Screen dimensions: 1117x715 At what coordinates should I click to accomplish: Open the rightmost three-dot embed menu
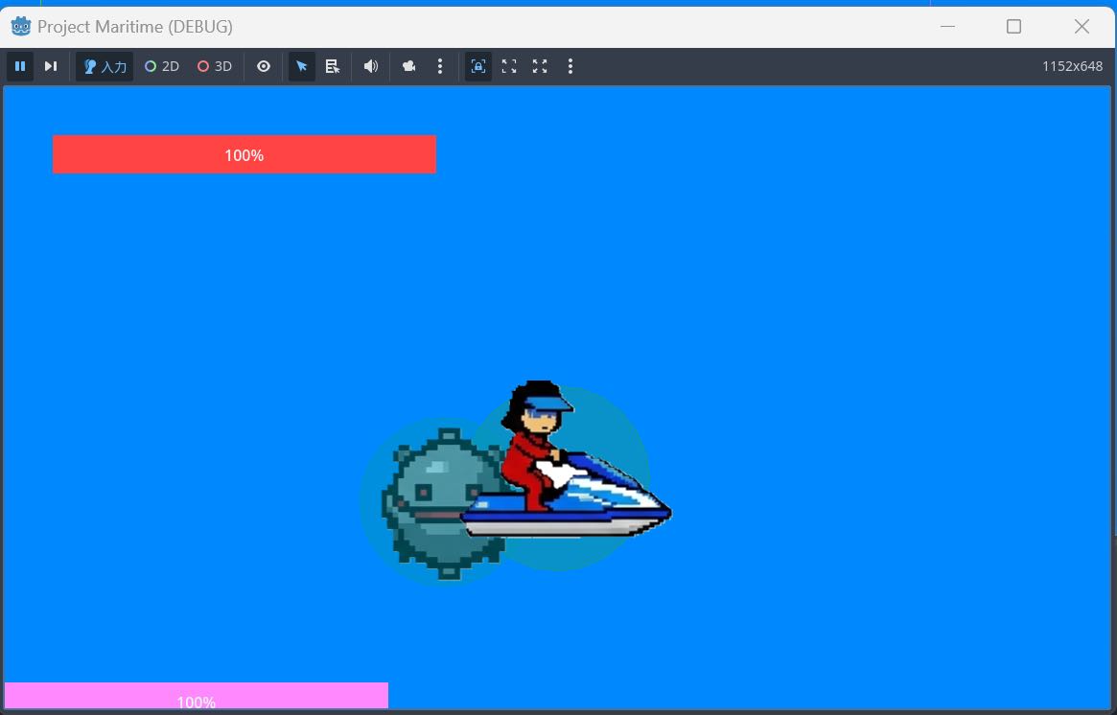(x=570, y=66)
